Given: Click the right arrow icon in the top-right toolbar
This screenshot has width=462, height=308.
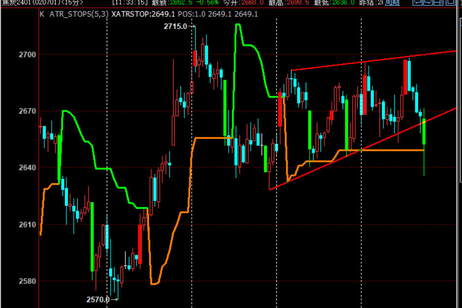Looking at the screenshot, I should (x=428, y=2).
